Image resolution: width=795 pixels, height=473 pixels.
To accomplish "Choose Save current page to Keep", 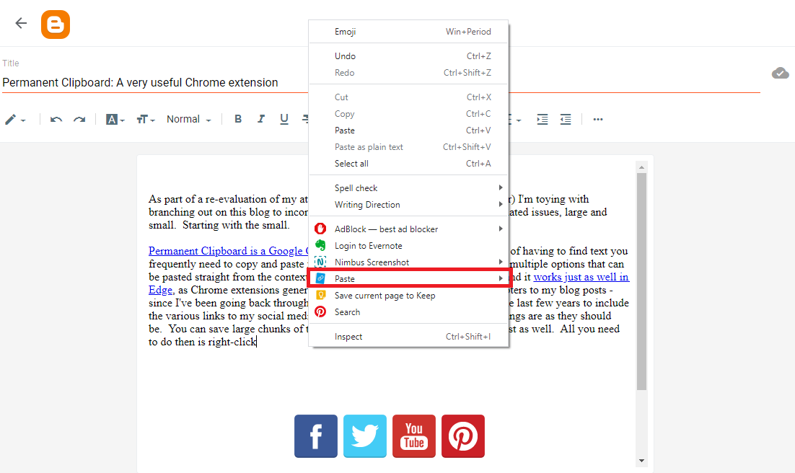I will [x=408, y=295].
